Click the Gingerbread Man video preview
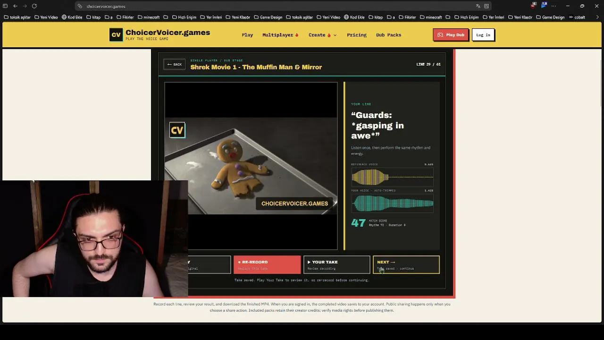The width and height of the screenshot is (604, 340). tap(251, 166)
